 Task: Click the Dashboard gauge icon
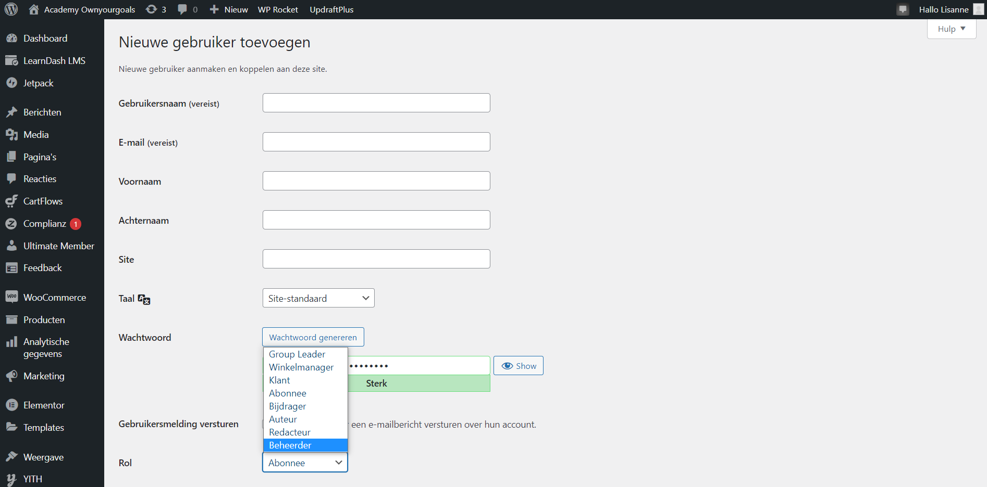click(x=11, y=39)
